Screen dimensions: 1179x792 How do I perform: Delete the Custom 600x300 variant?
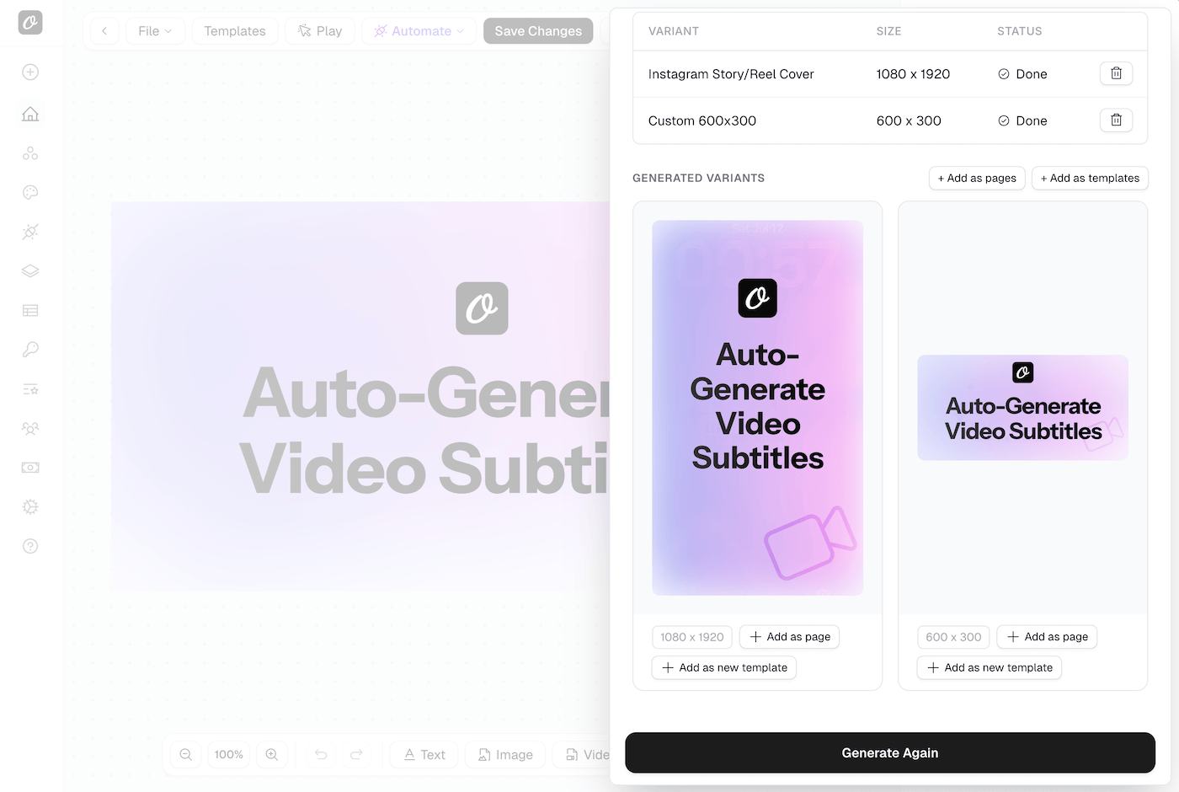[x=1116, y=120]
